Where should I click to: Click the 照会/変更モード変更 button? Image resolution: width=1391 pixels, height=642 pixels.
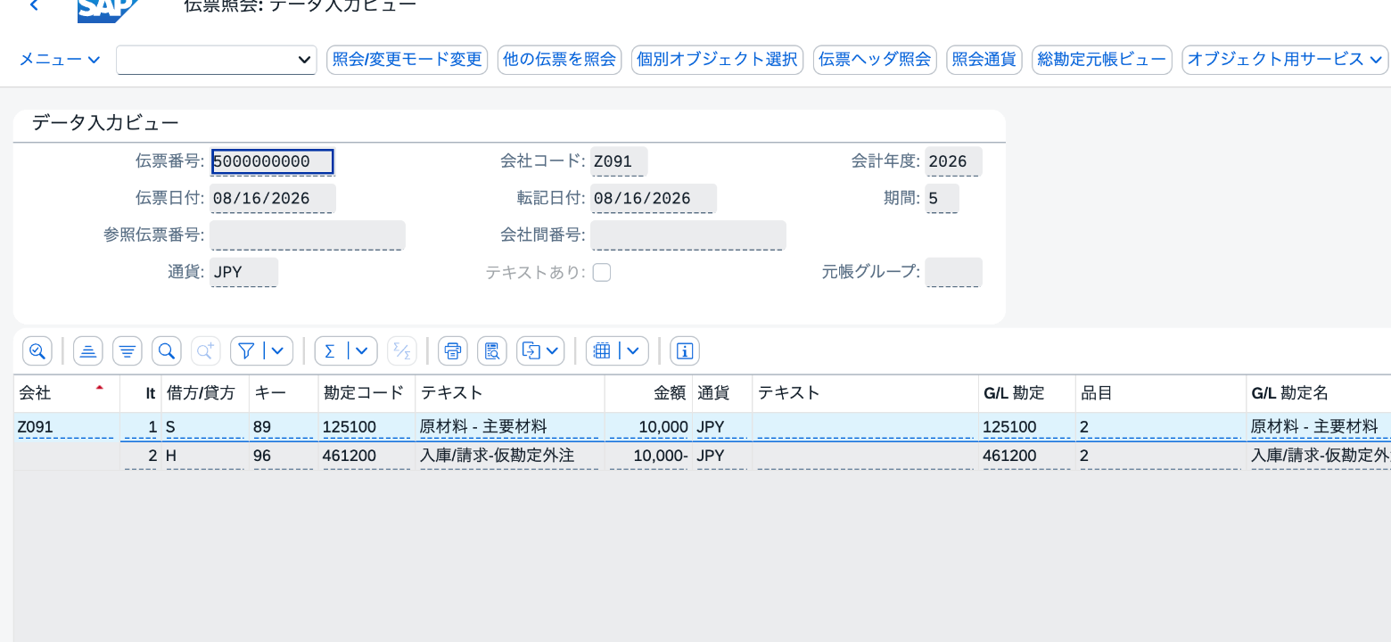pyautogui.click(x=407, y=60)
